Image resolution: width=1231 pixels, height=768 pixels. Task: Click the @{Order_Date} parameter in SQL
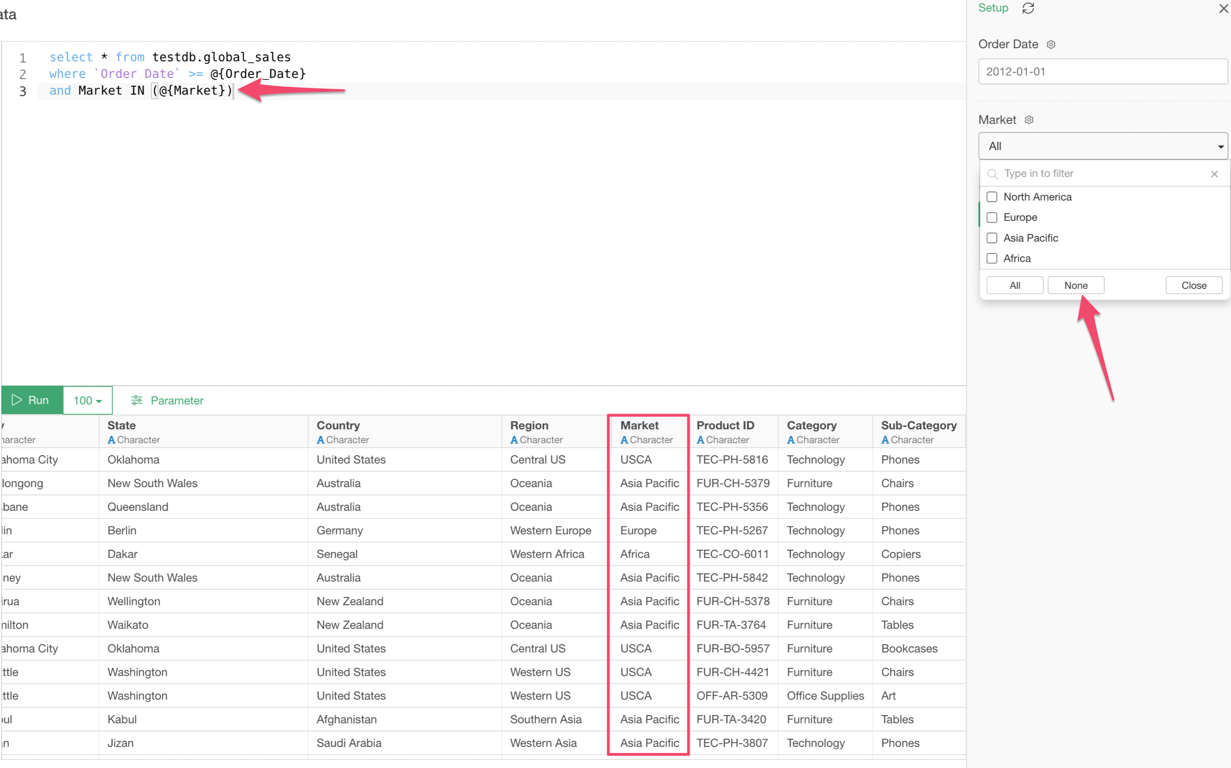click(258, 74)
